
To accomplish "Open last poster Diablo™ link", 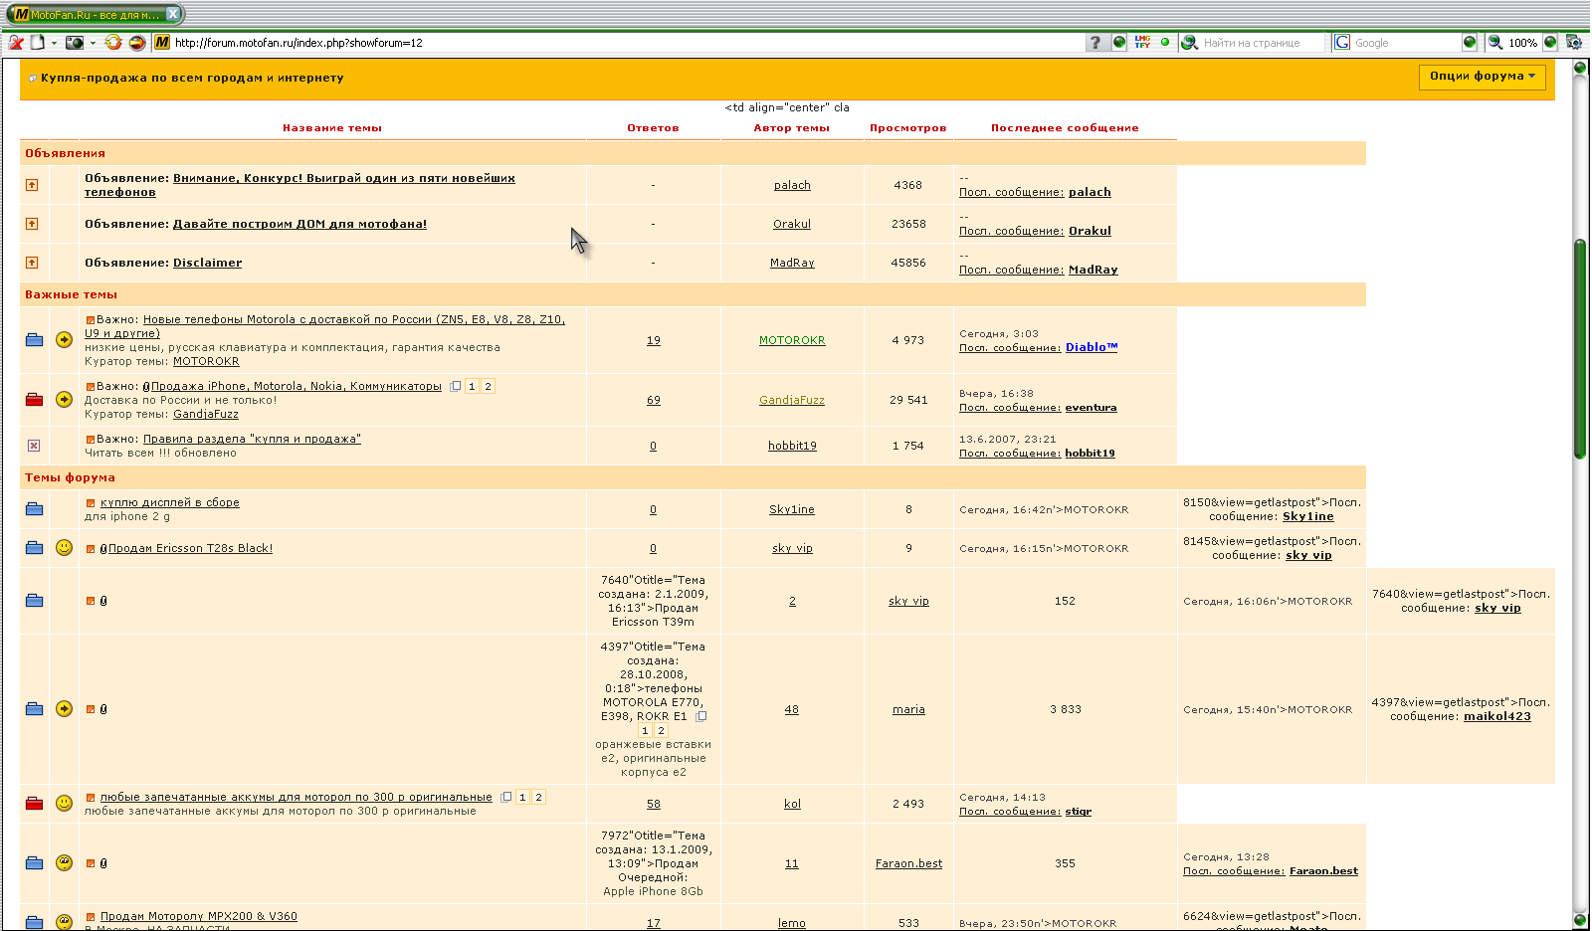I will pos(1092,347).
